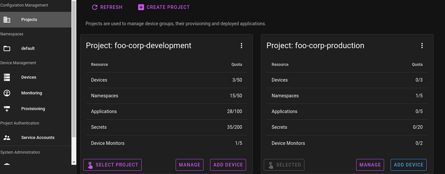
Task: Click the circular refresh arrow icon
Action: [x=95, y=7]
